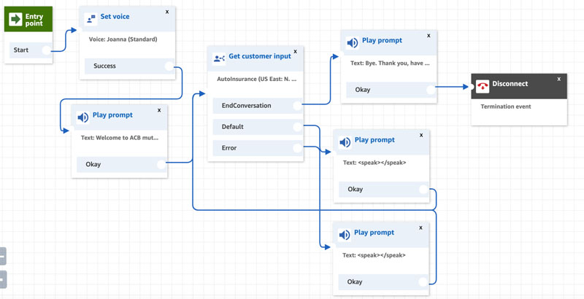Click the Error branch output connector circle

click(x=297, y=148)
